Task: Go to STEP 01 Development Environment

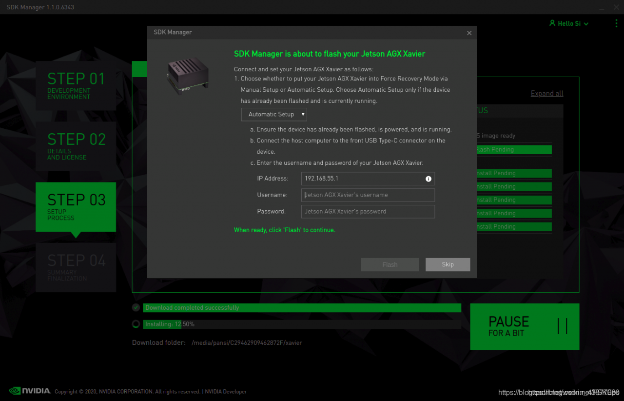Action: click(x=76, y=85)
